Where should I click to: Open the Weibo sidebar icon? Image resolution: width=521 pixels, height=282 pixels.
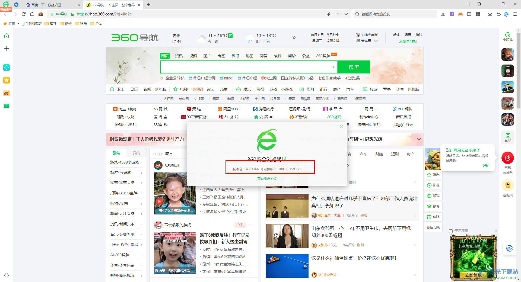pos(7,93)
